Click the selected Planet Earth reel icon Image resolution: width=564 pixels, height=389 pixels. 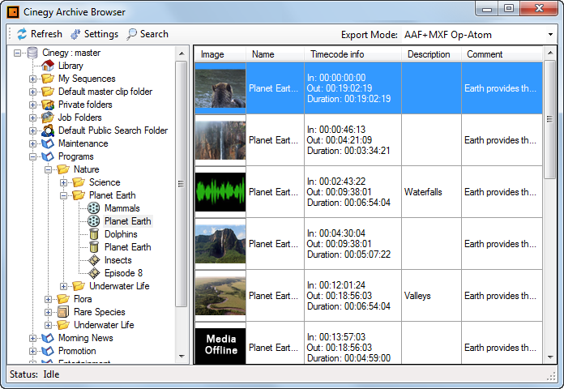[93, 221]
